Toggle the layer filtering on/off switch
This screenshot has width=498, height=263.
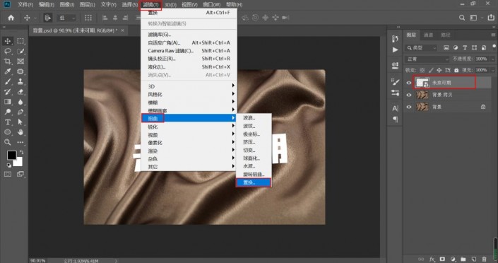click(x=494, y=47)
